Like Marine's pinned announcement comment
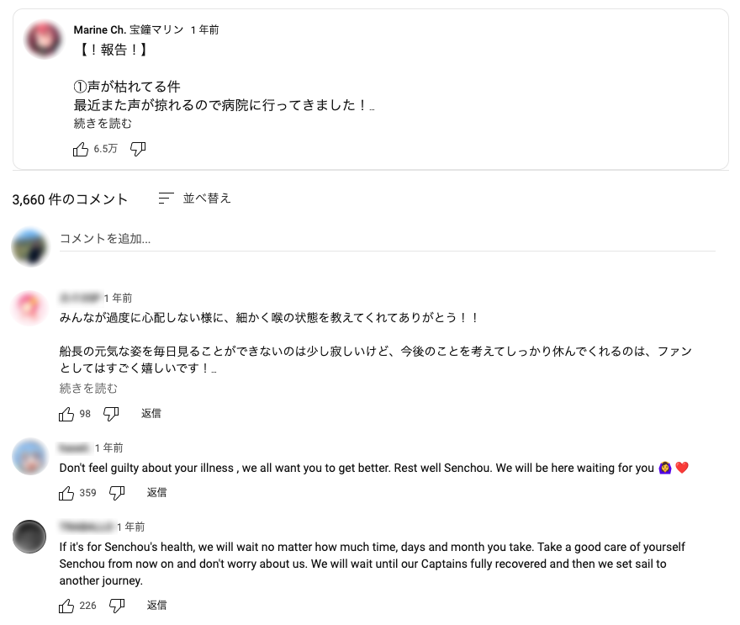This screenshot has height=625, width=740. coord(81,149)
